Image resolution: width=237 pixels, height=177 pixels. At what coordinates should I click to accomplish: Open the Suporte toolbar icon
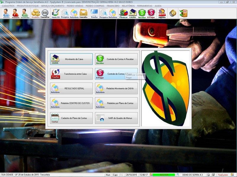click(162, 13)
